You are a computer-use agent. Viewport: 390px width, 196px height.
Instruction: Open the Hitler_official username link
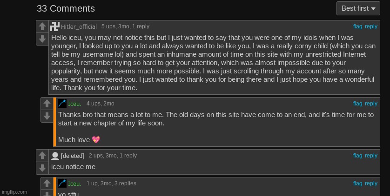pos(79,27)
